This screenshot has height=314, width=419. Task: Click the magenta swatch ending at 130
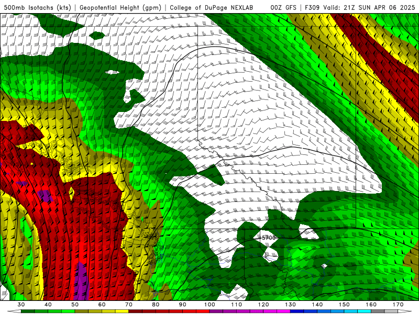tap(283, 311)
